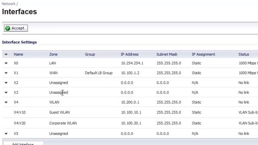Image resolution: width=258 pixels, height=145 pixels.
Task: Click the IP Assignment column header
Action: (203, 54)
